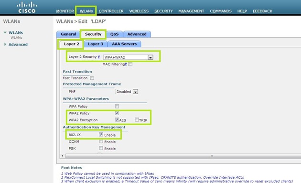Collapse the WLANs sidebar section
This screenshot has width=301, height=183.
click(x=5, y=32)
